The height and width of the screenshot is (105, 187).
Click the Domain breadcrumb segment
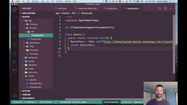(65, 13)
